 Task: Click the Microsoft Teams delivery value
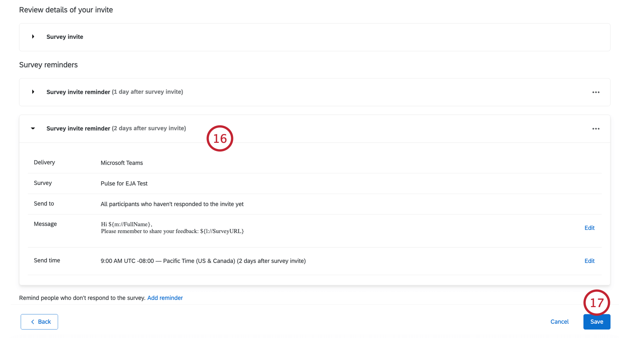[122, 163]
